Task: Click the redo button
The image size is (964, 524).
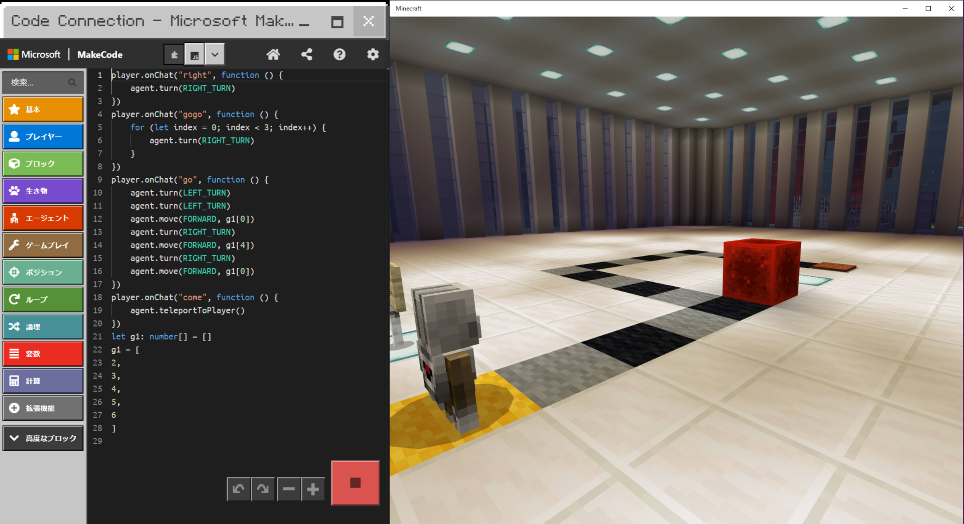Action: pos(263,489)
